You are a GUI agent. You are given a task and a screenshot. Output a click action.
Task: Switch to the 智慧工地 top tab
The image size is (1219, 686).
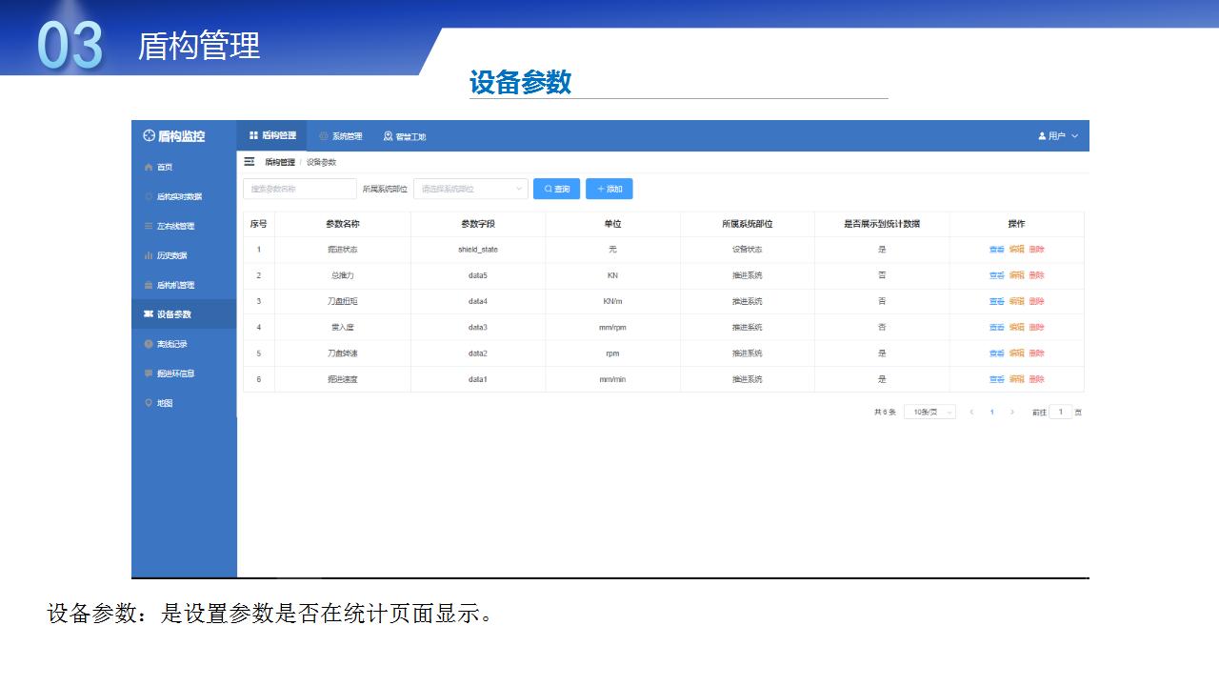click(x=405, y=136)
